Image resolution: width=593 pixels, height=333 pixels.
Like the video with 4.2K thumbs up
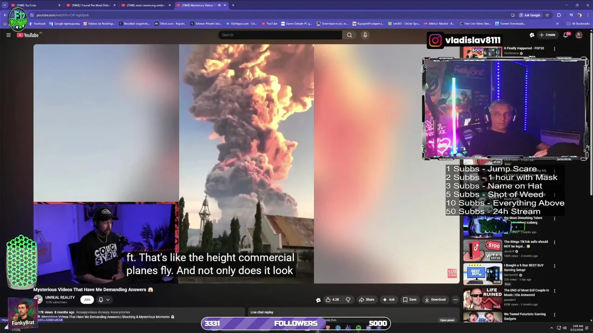pos(332,299)
